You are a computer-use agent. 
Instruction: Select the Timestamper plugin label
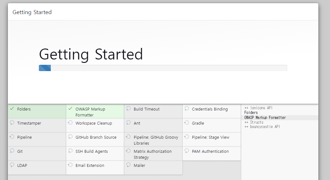[x=29, y=123]
